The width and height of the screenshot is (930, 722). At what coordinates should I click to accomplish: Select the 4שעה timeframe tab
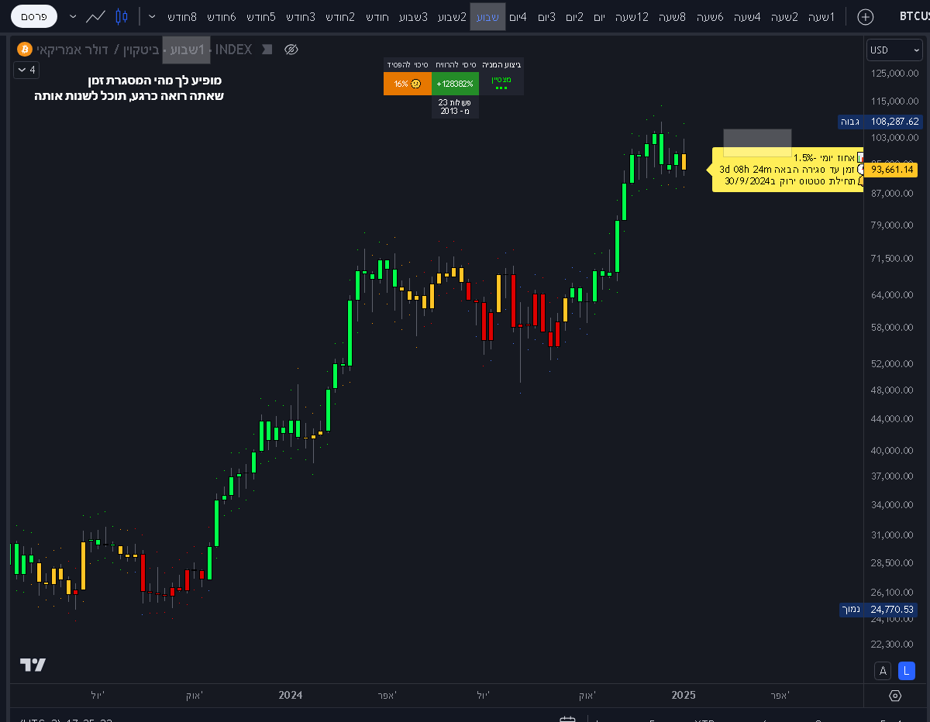746,16
